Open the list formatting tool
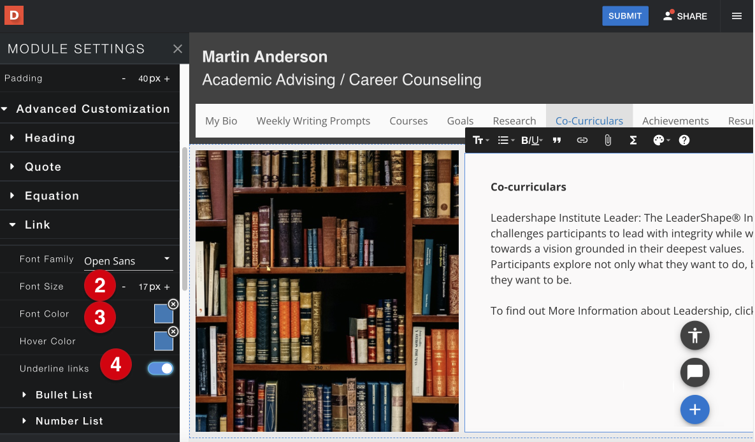The width and height of the screenshot is (755, 442). (x=506, y=140)
